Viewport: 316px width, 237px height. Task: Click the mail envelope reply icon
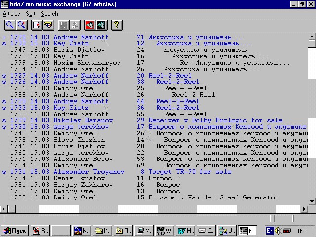(x=48, y=25)
